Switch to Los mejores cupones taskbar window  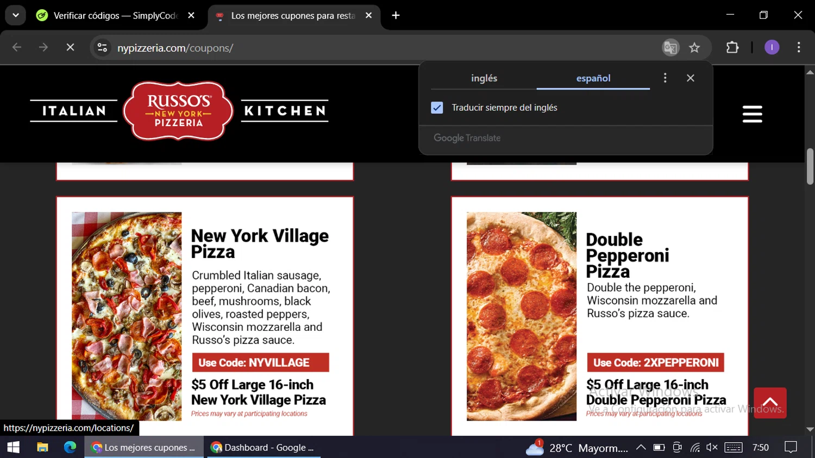(144, 447)
